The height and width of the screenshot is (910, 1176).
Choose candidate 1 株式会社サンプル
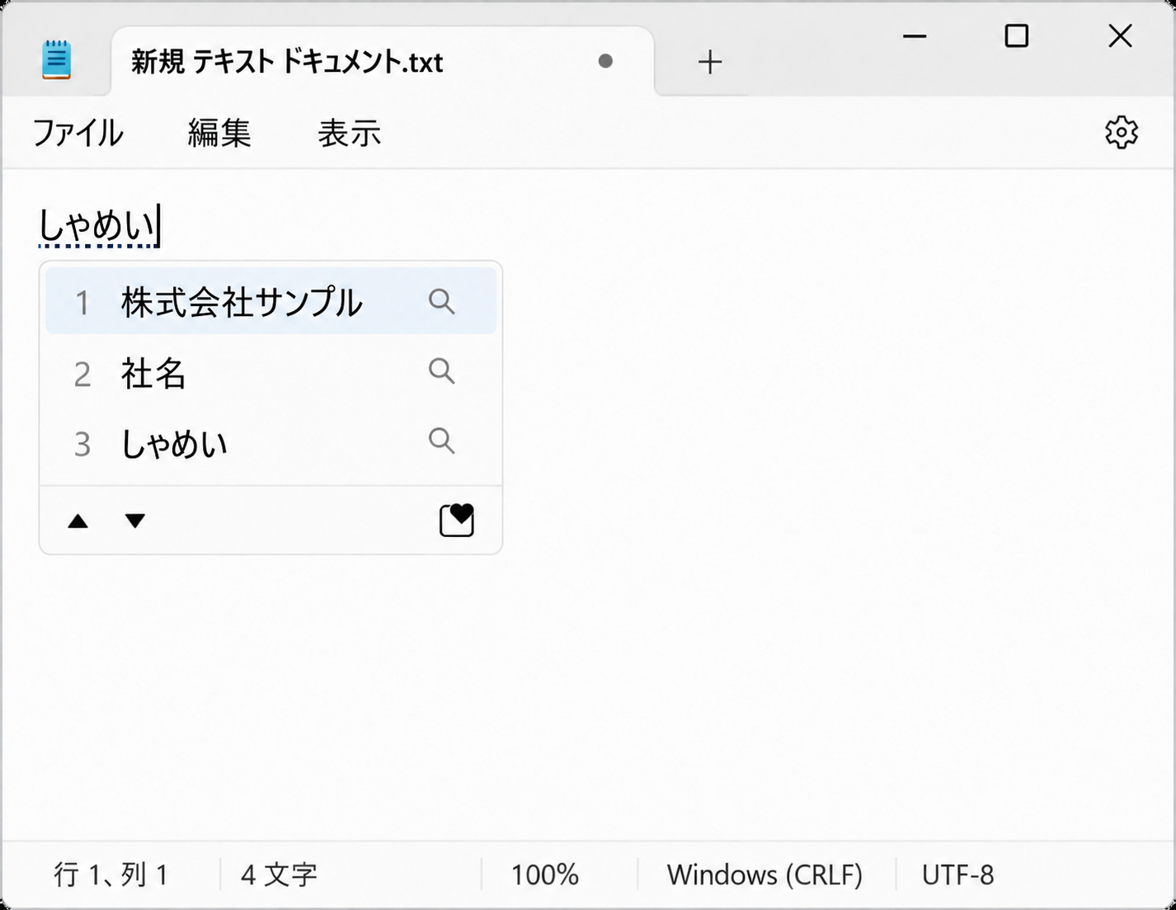click(x=270, y=301)
